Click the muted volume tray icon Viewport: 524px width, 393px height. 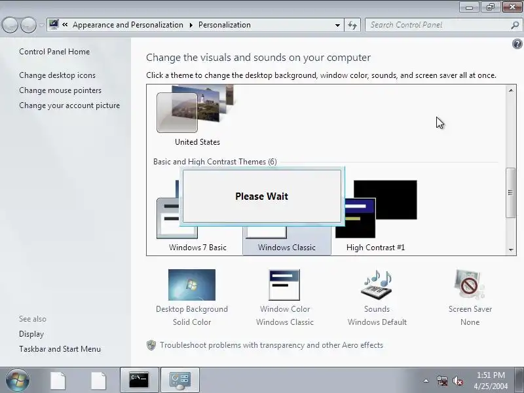pyautogui.click(x=457, y=381)
